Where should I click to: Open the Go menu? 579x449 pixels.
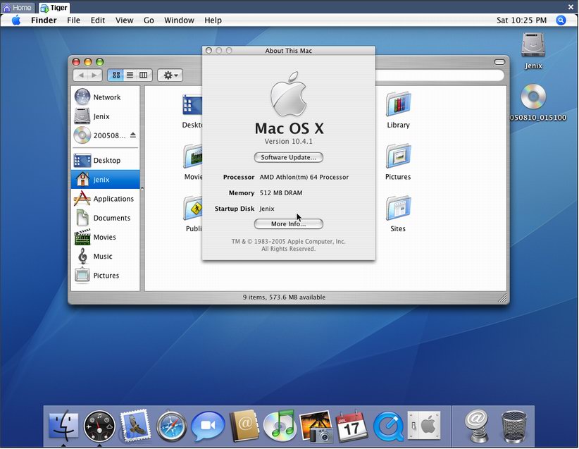point(149,20)
